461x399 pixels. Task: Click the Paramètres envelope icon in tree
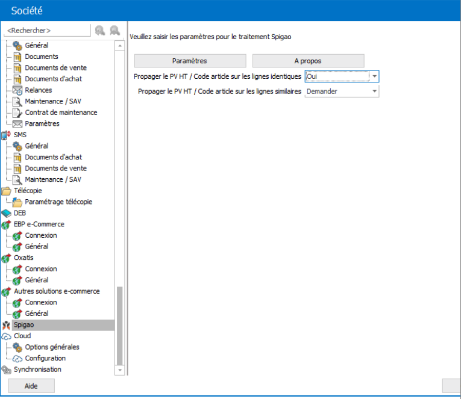(x=17, y=124)
